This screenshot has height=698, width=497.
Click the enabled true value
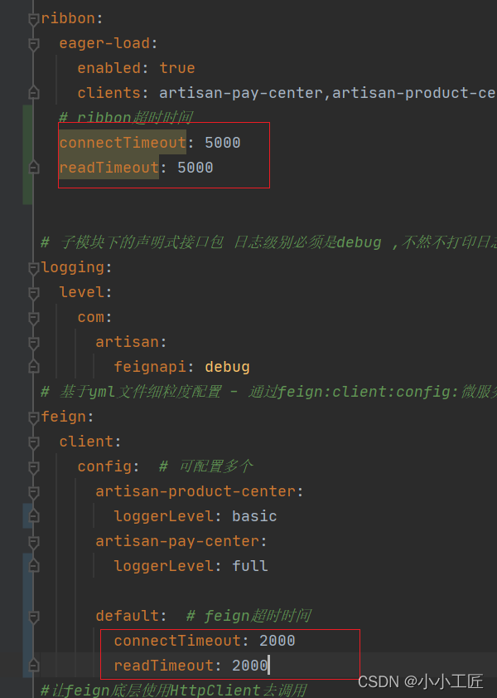tap(177, 68)
